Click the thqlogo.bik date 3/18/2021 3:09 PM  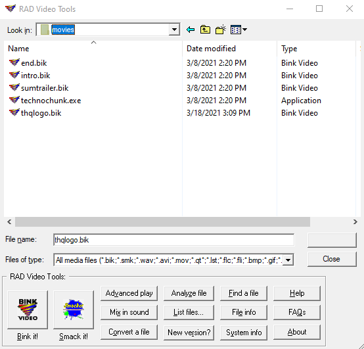pos(218,113)
